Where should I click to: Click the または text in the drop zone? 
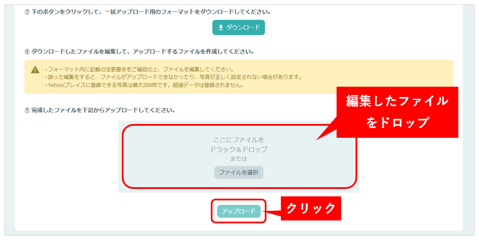coord(238,159)
